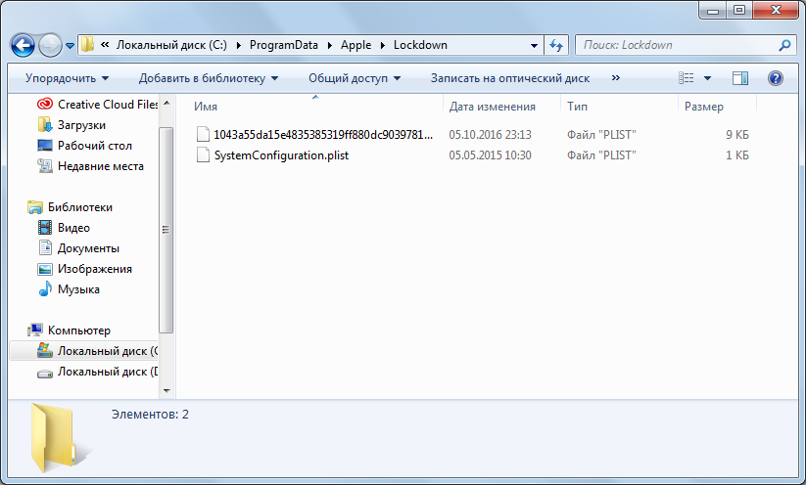Toggle the preview pane icon

click(x=740, y=78)
